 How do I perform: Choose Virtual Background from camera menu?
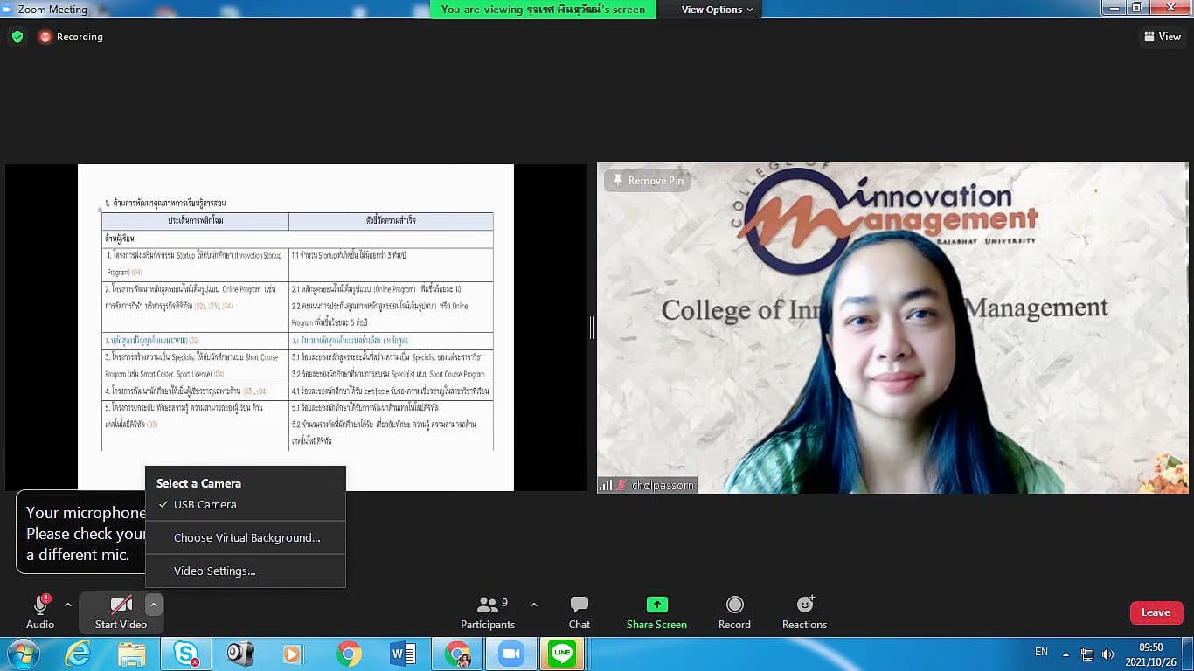pyautogui.click(x=246, y=537)
